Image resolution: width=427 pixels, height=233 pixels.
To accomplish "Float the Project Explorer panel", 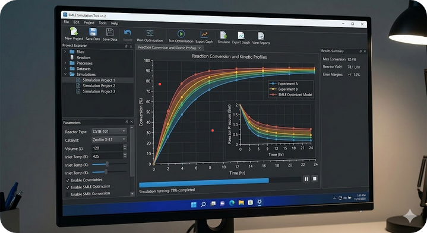I will coord(126,46).
